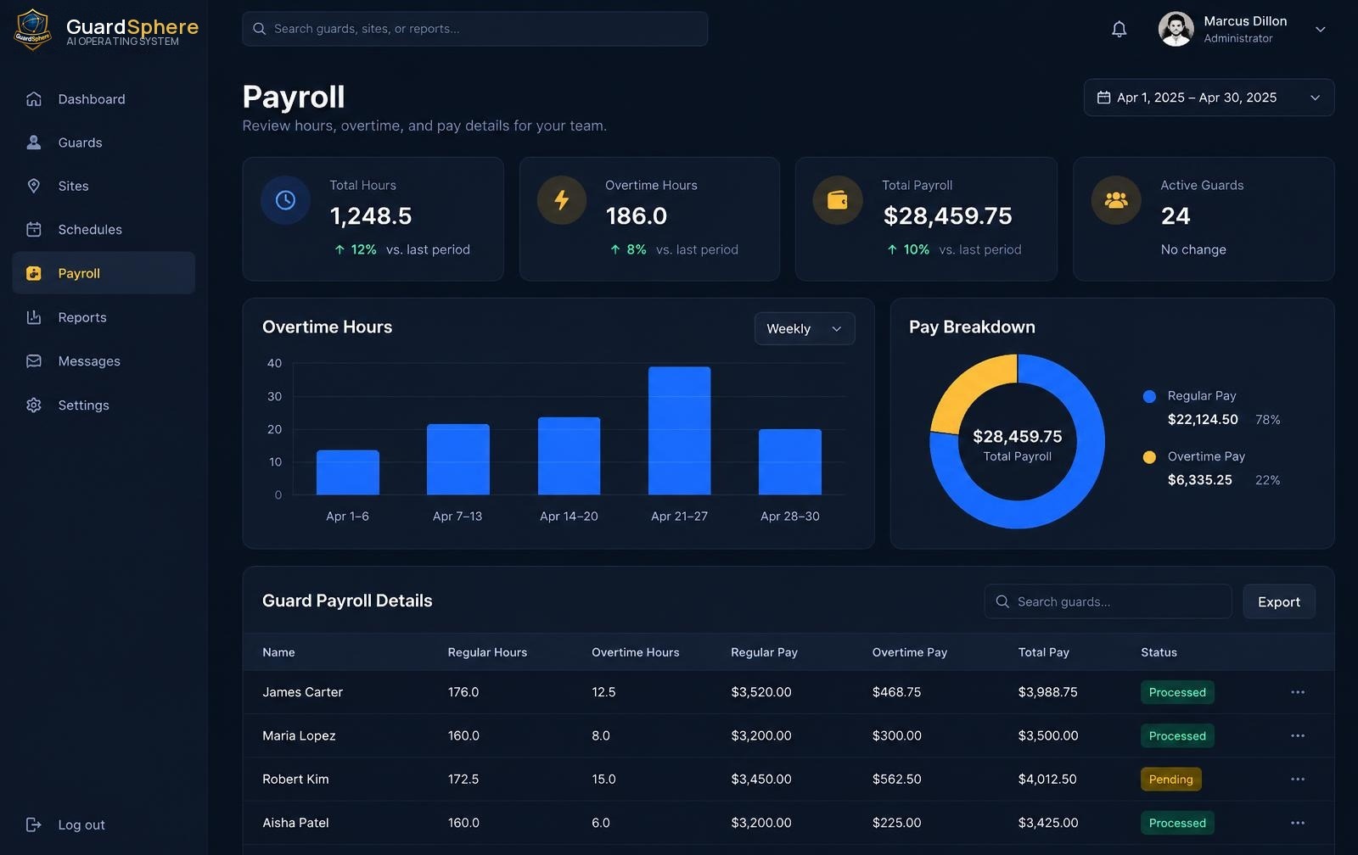Click the name Maria Lopez
Image resolution: width=1358 pixels, height=855 pixels.
pyautogui.click(x=299, y=735)
